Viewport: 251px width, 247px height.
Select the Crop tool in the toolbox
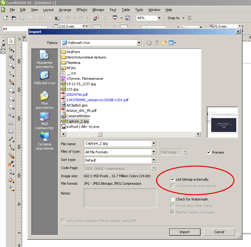pos(11,58)
